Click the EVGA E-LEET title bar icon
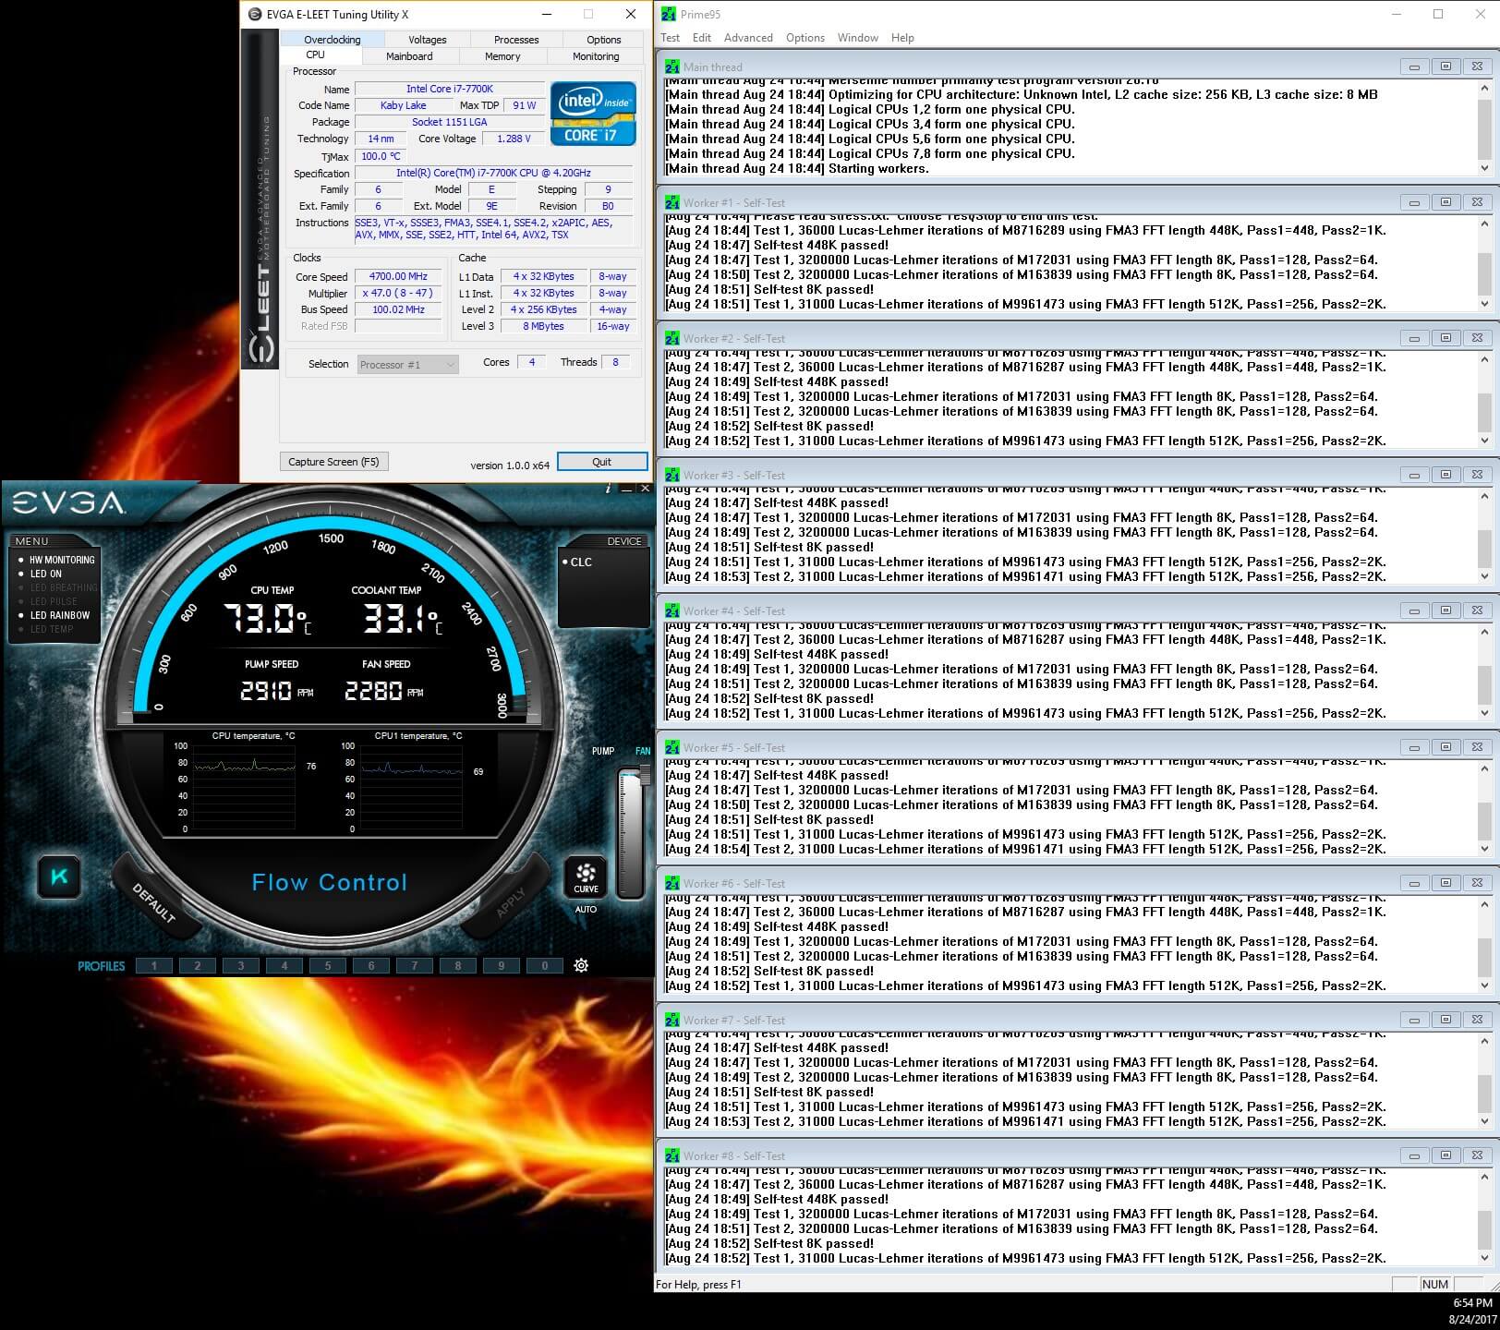 [x=255, y=14]
